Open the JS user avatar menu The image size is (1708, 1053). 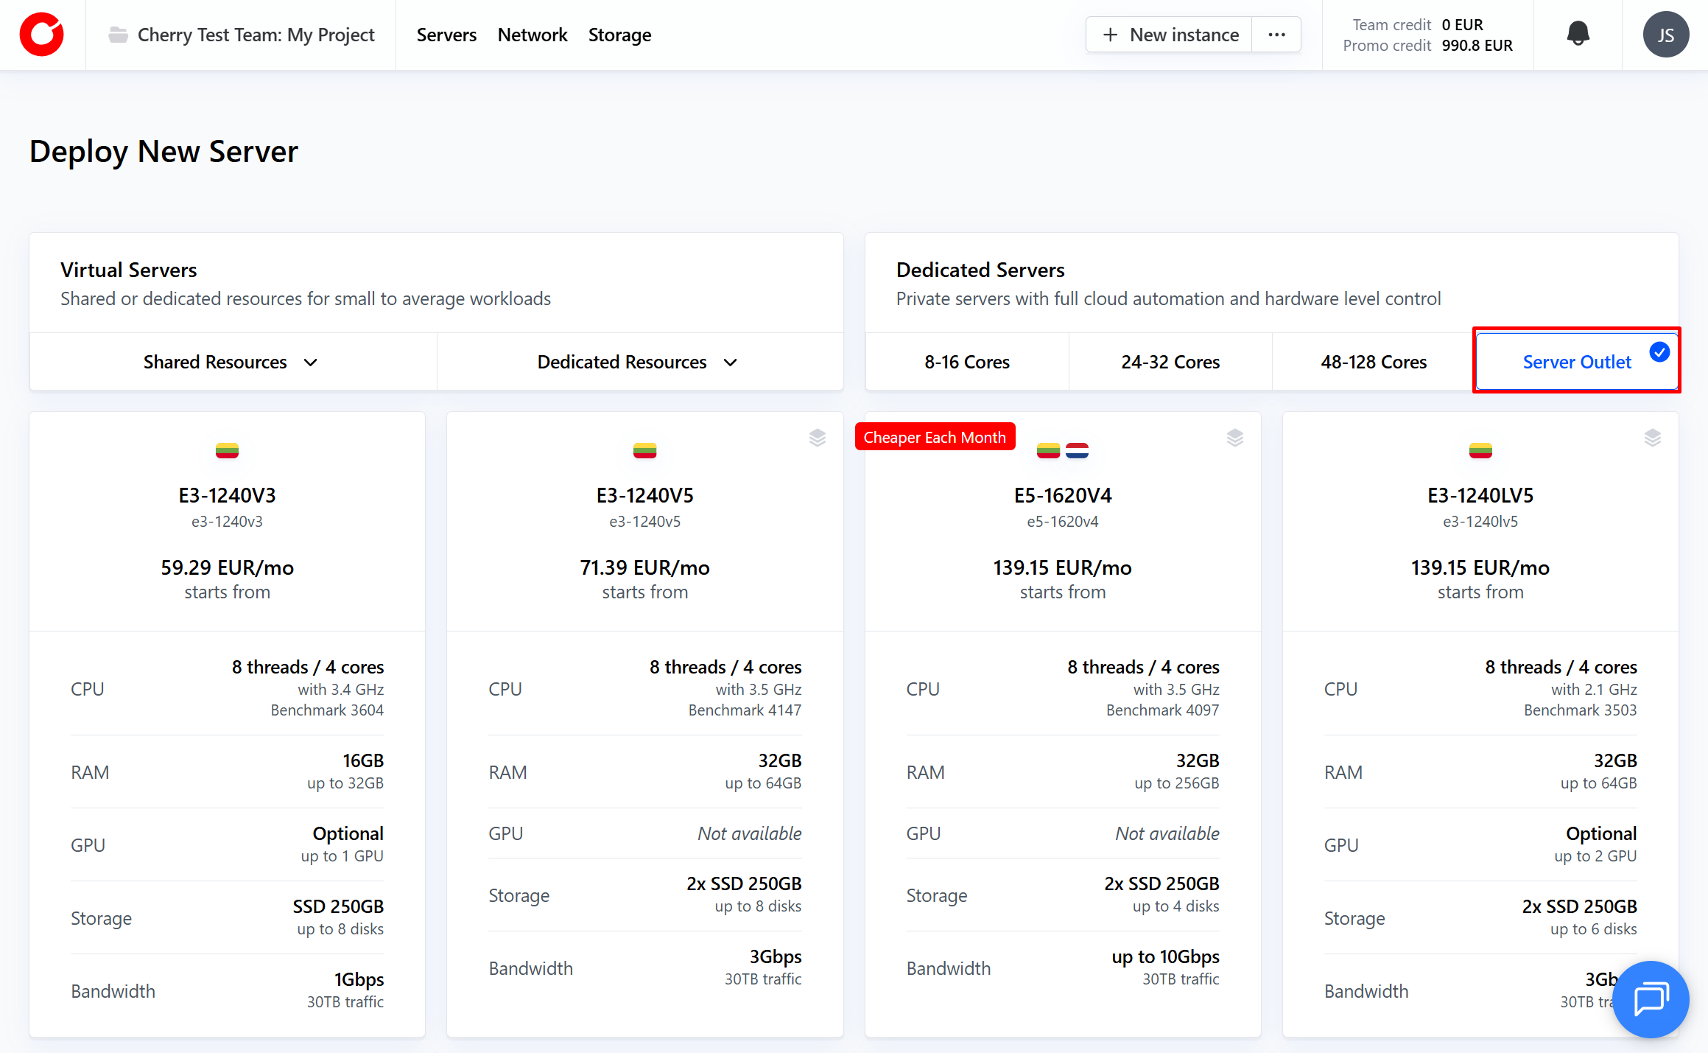click(1665, 35)
